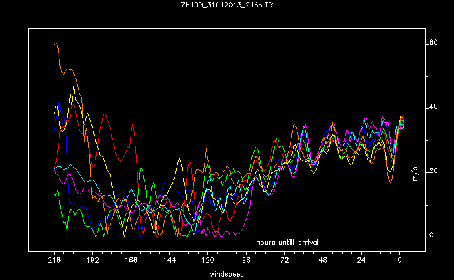Select the 120 hour tick label
The height and width of the screenshot is (280, 454).
click(x=208, y=261)
